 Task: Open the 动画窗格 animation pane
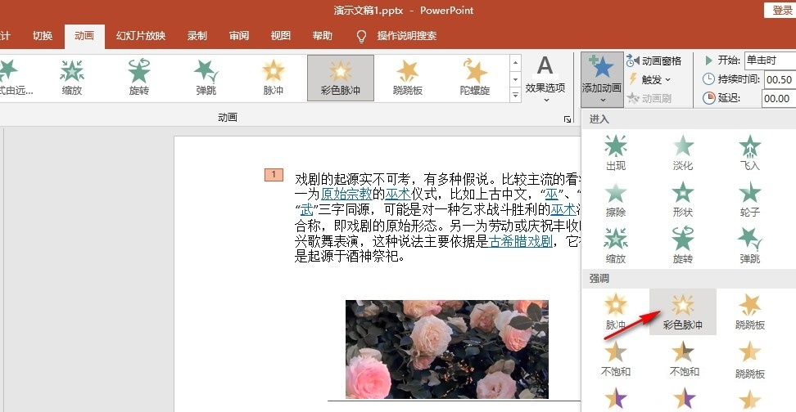[x=654, y=60]
